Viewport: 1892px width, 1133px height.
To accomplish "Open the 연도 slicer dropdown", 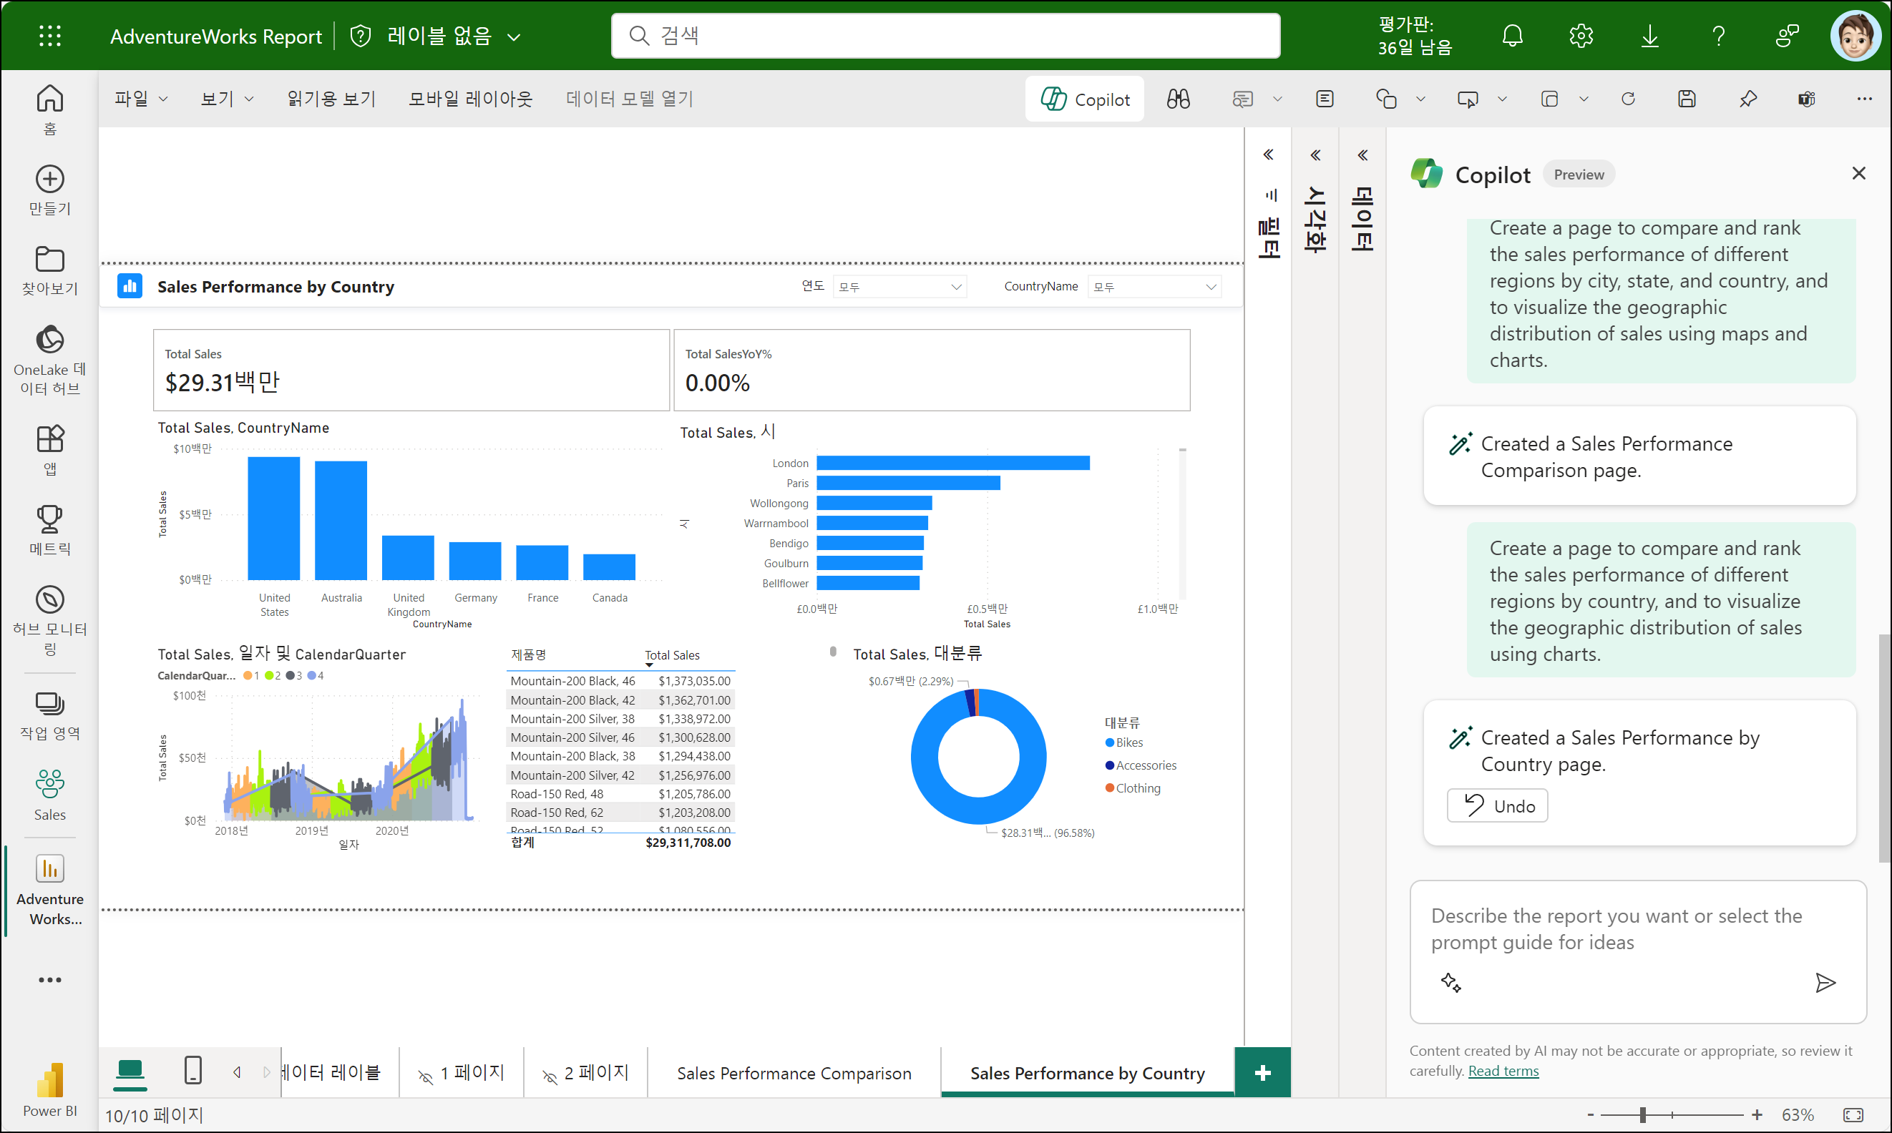I will (899, 287).
